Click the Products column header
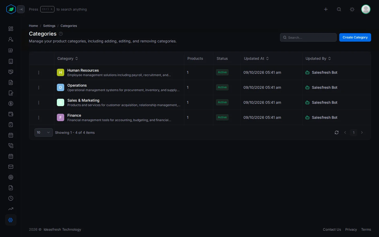The height and width of the screenshot is (237, 379). coord(195,58)
